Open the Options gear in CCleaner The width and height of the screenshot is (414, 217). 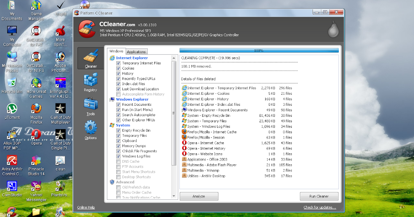(x=90, y=130)
